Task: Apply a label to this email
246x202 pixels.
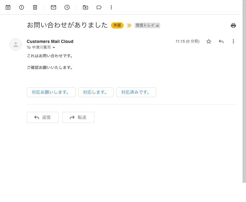Action: click(x=99, y=7)
